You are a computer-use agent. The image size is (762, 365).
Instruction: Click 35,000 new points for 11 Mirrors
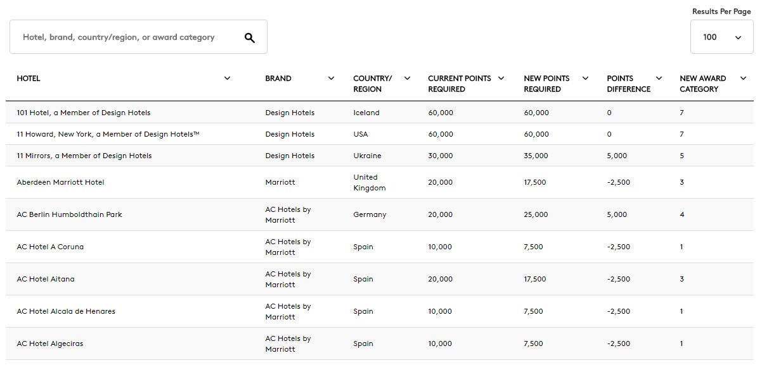pos(536,156)
